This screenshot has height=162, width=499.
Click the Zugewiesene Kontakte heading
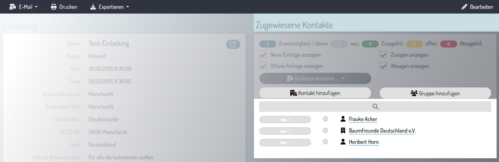click(x=294, y=25)
